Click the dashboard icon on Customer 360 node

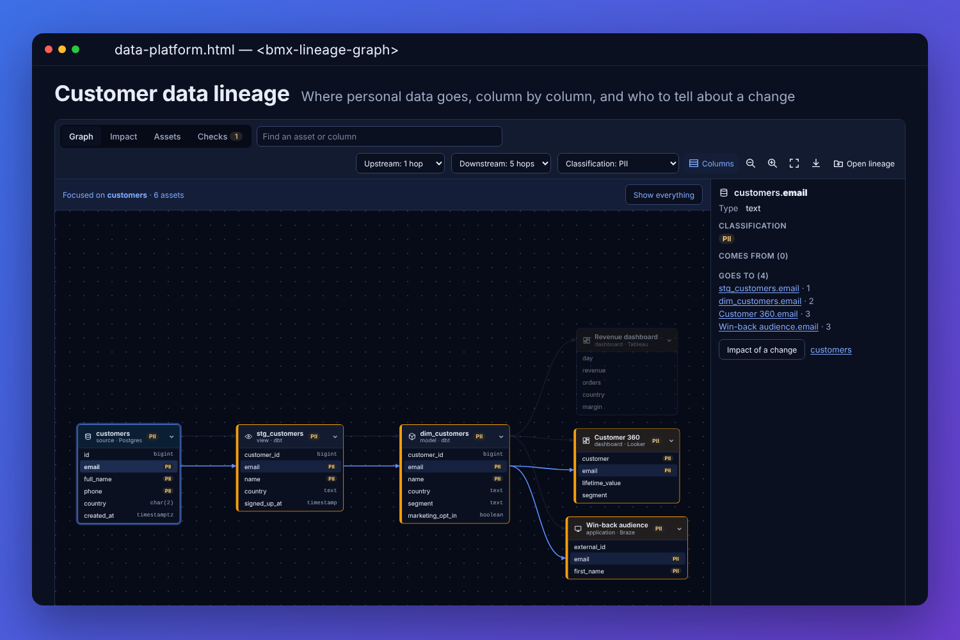(x=586, y=440)
